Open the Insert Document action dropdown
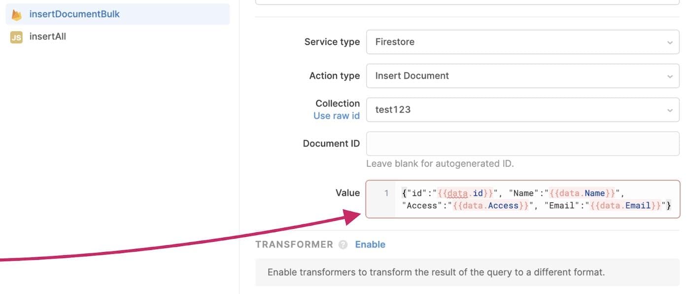The image size is (690, 294). click(x=517, y=76)
